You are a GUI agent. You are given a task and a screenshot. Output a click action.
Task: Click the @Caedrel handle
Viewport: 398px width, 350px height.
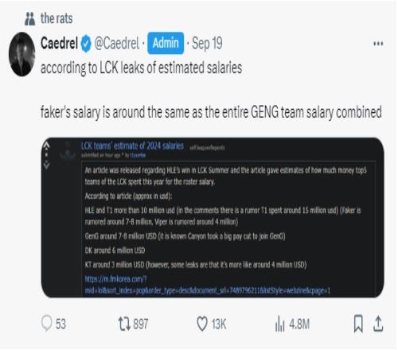[117, 44]
